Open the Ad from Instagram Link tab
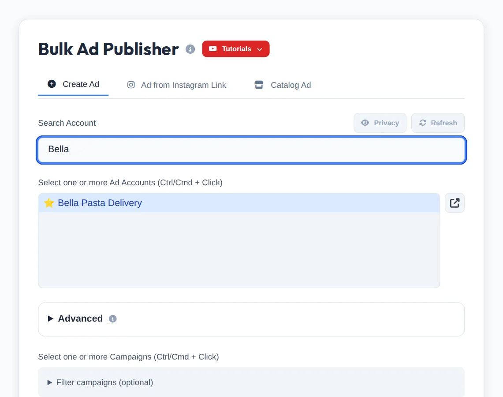This screenshot has width=503, height=397. coord(177,85)
